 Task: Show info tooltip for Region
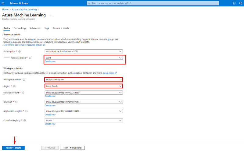[14, 86]
